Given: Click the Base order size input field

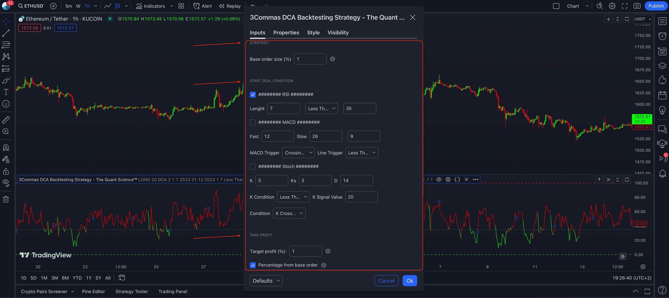Looking at the screenshot, I should click(x=310, y=59).
